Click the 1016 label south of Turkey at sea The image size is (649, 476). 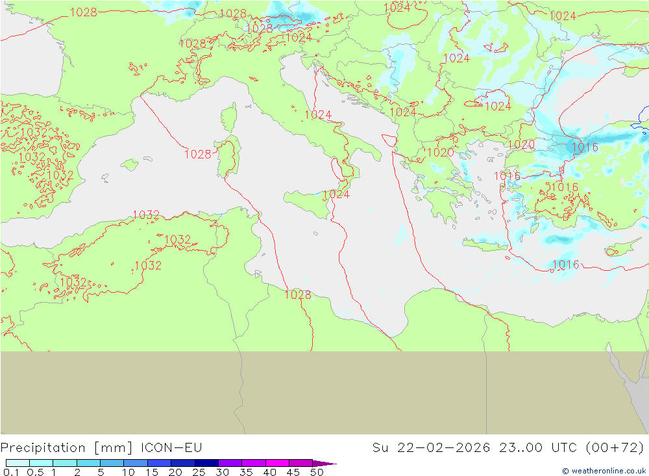(x=565, y=264)
